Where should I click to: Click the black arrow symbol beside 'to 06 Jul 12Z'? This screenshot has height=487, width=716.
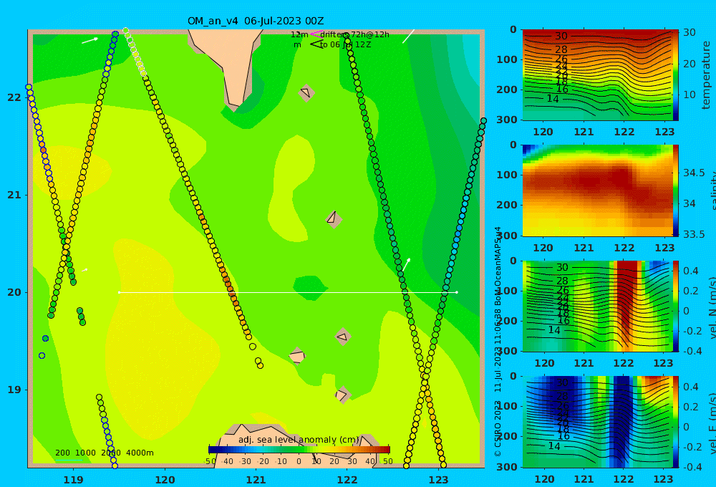coord(316,44)
